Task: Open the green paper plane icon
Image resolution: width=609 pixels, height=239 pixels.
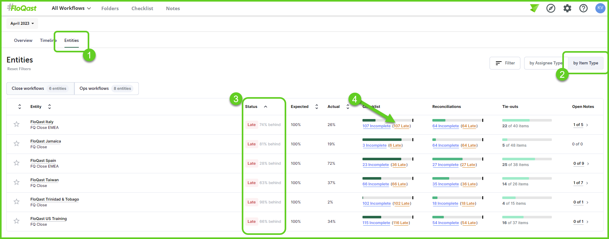Action: (x=534, y=8)
